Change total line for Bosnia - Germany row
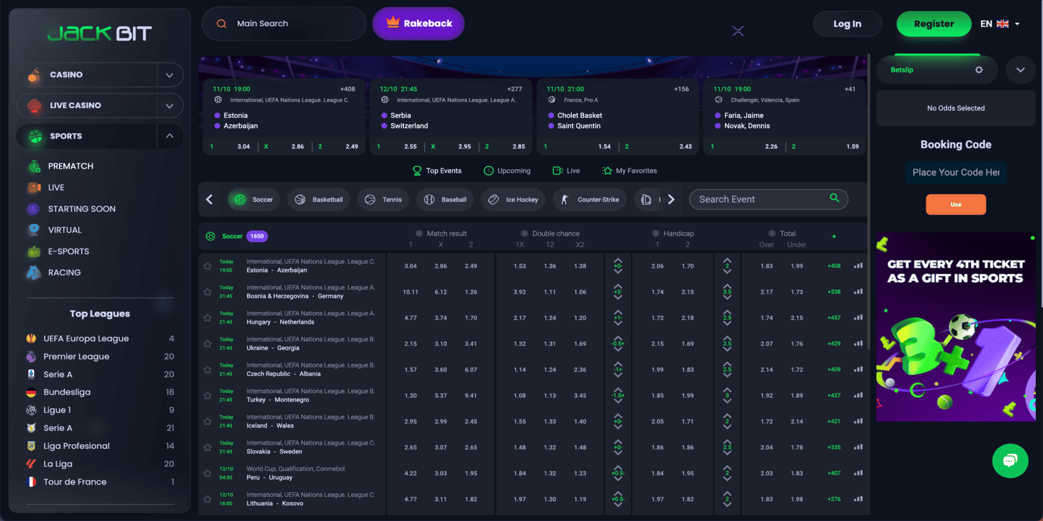1043x521 pixels. point(727,292)
